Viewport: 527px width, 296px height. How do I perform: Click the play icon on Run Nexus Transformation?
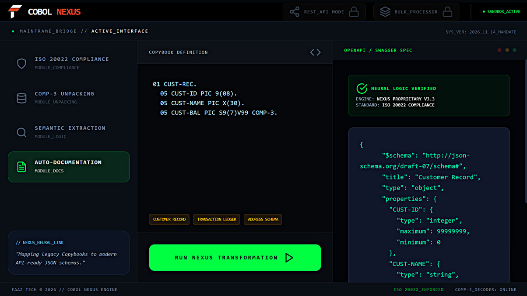point(289,258)
